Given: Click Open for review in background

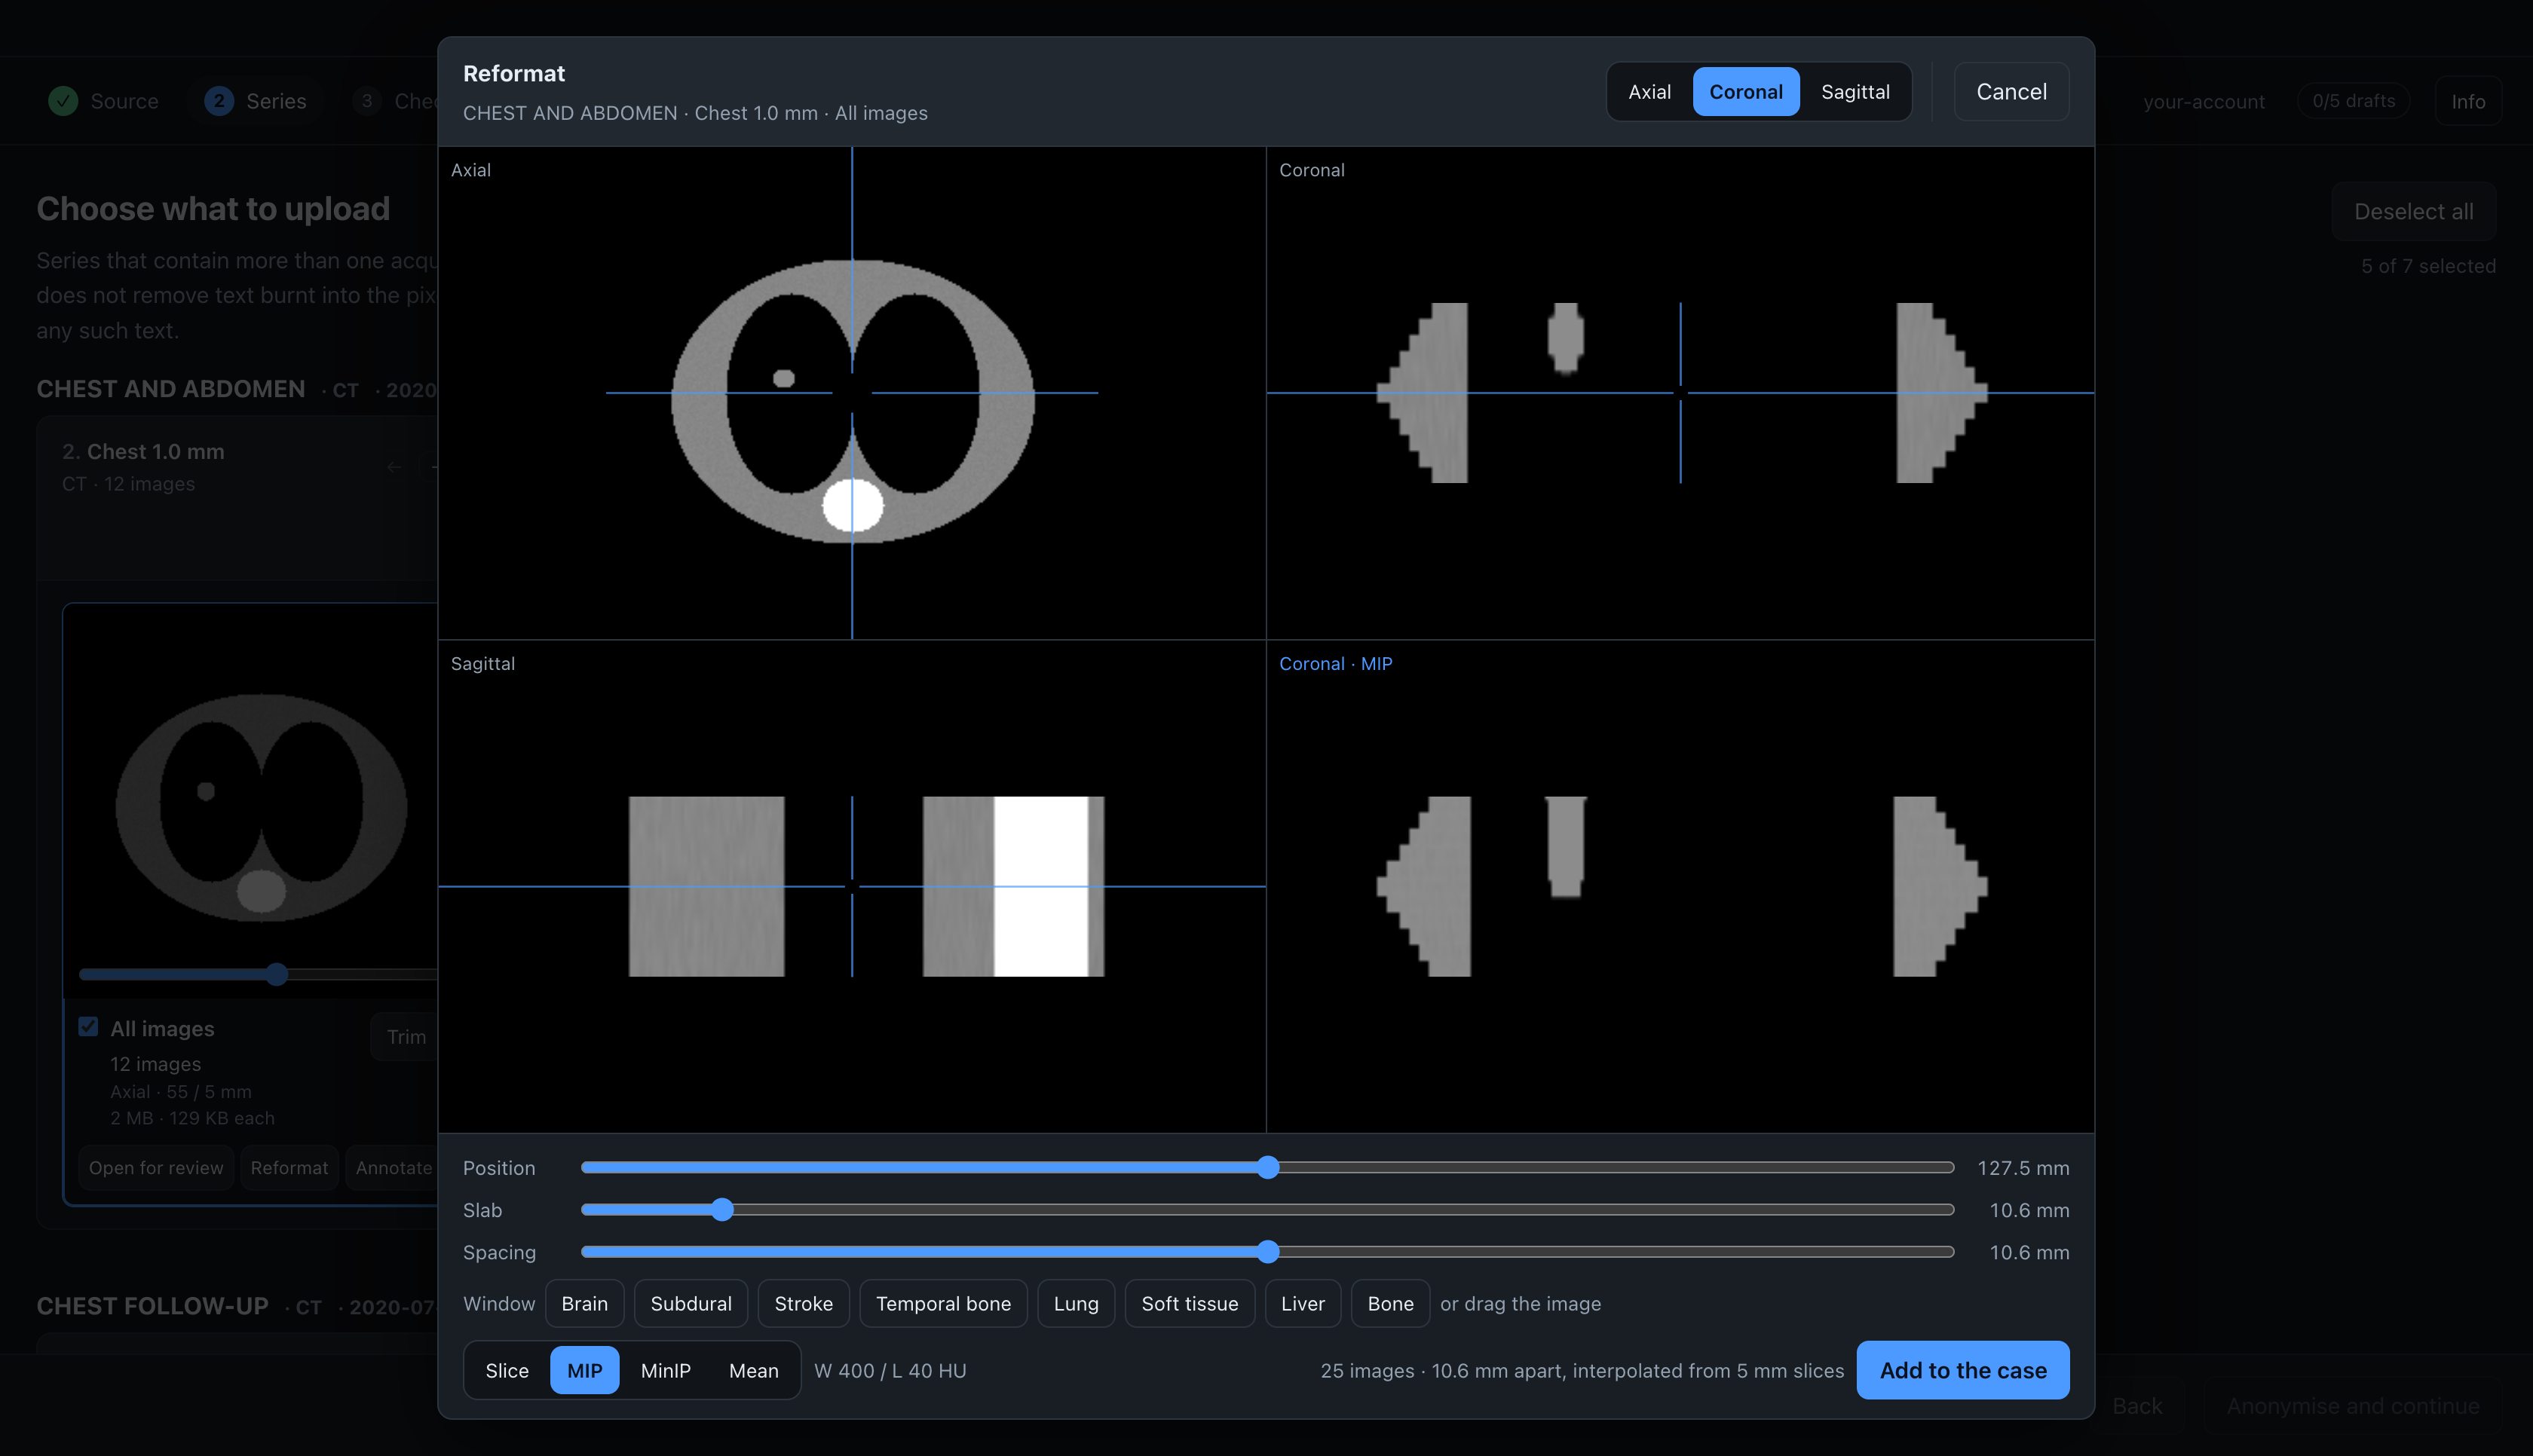Looking at the screenshot, I should (156, 1168).
